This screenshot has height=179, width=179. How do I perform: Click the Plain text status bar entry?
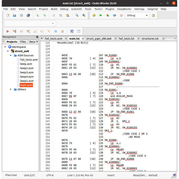click(x=11, y=175)
